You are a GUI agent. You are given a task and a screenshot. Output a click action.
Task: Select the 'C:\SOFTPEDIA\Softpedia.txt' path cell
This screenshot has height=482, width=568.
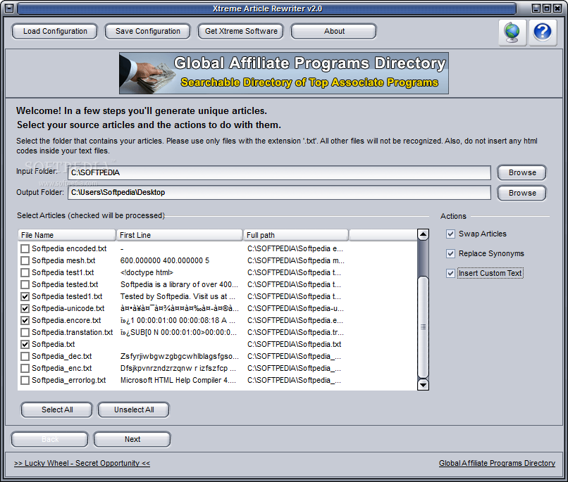click(294, 344)
